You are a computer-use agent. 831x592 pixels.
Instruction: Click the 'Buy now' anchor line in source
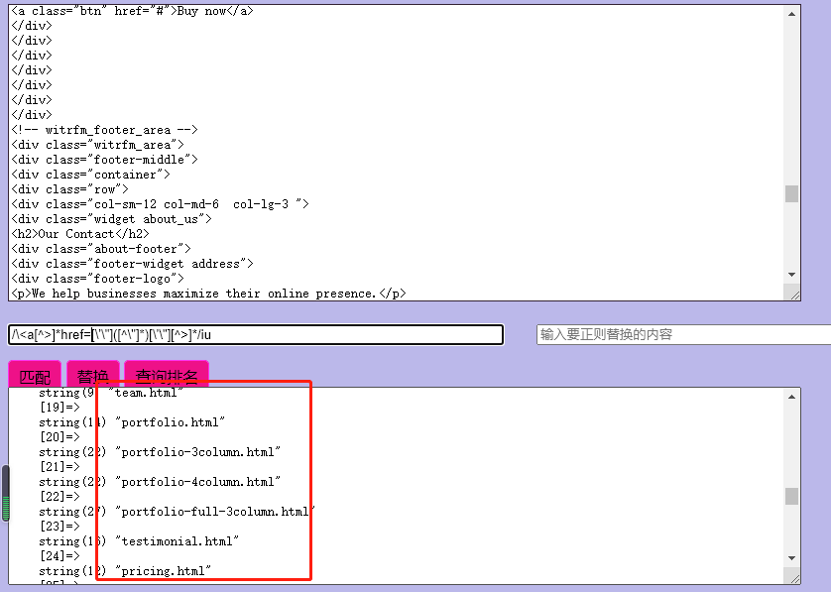[x=132, y=11]
